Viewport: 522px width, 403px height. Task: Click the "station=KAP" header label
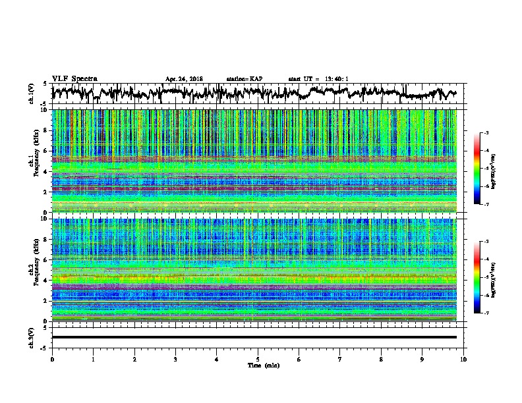pos(245,79)
